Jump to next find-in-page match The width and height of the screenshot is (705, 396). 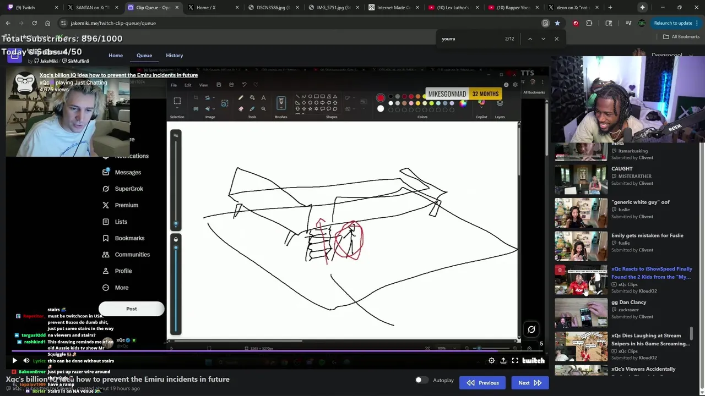point(543,38)
